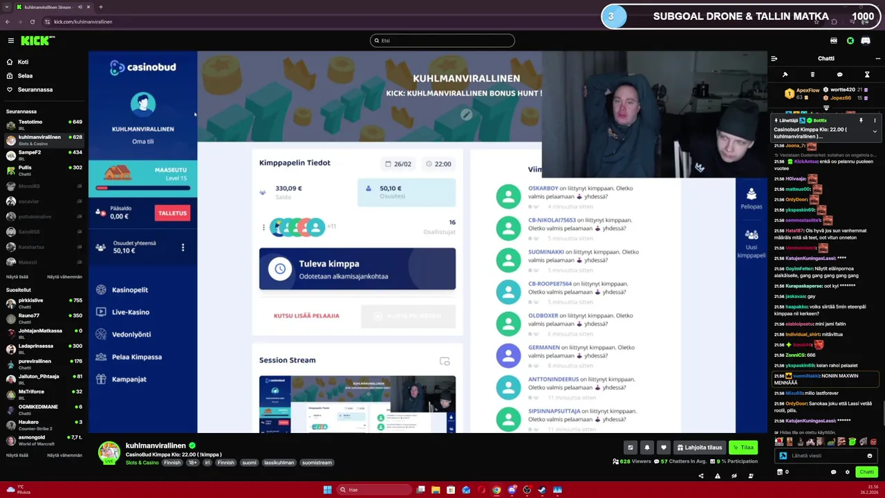Viewport: 885px width, 498px height.
Task: Open Testotimo followed channel
Action: 44,124
